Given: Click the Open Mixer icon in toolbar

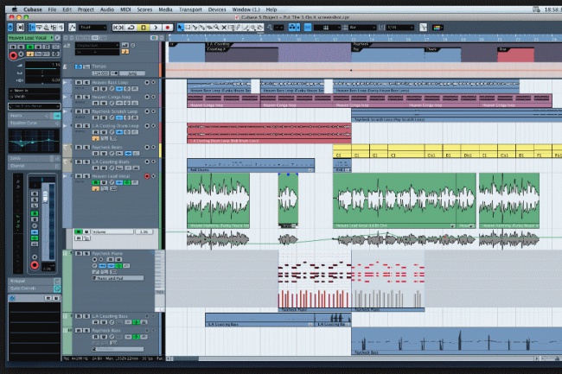Looking at the screenshot, I should tap(61, 28).
